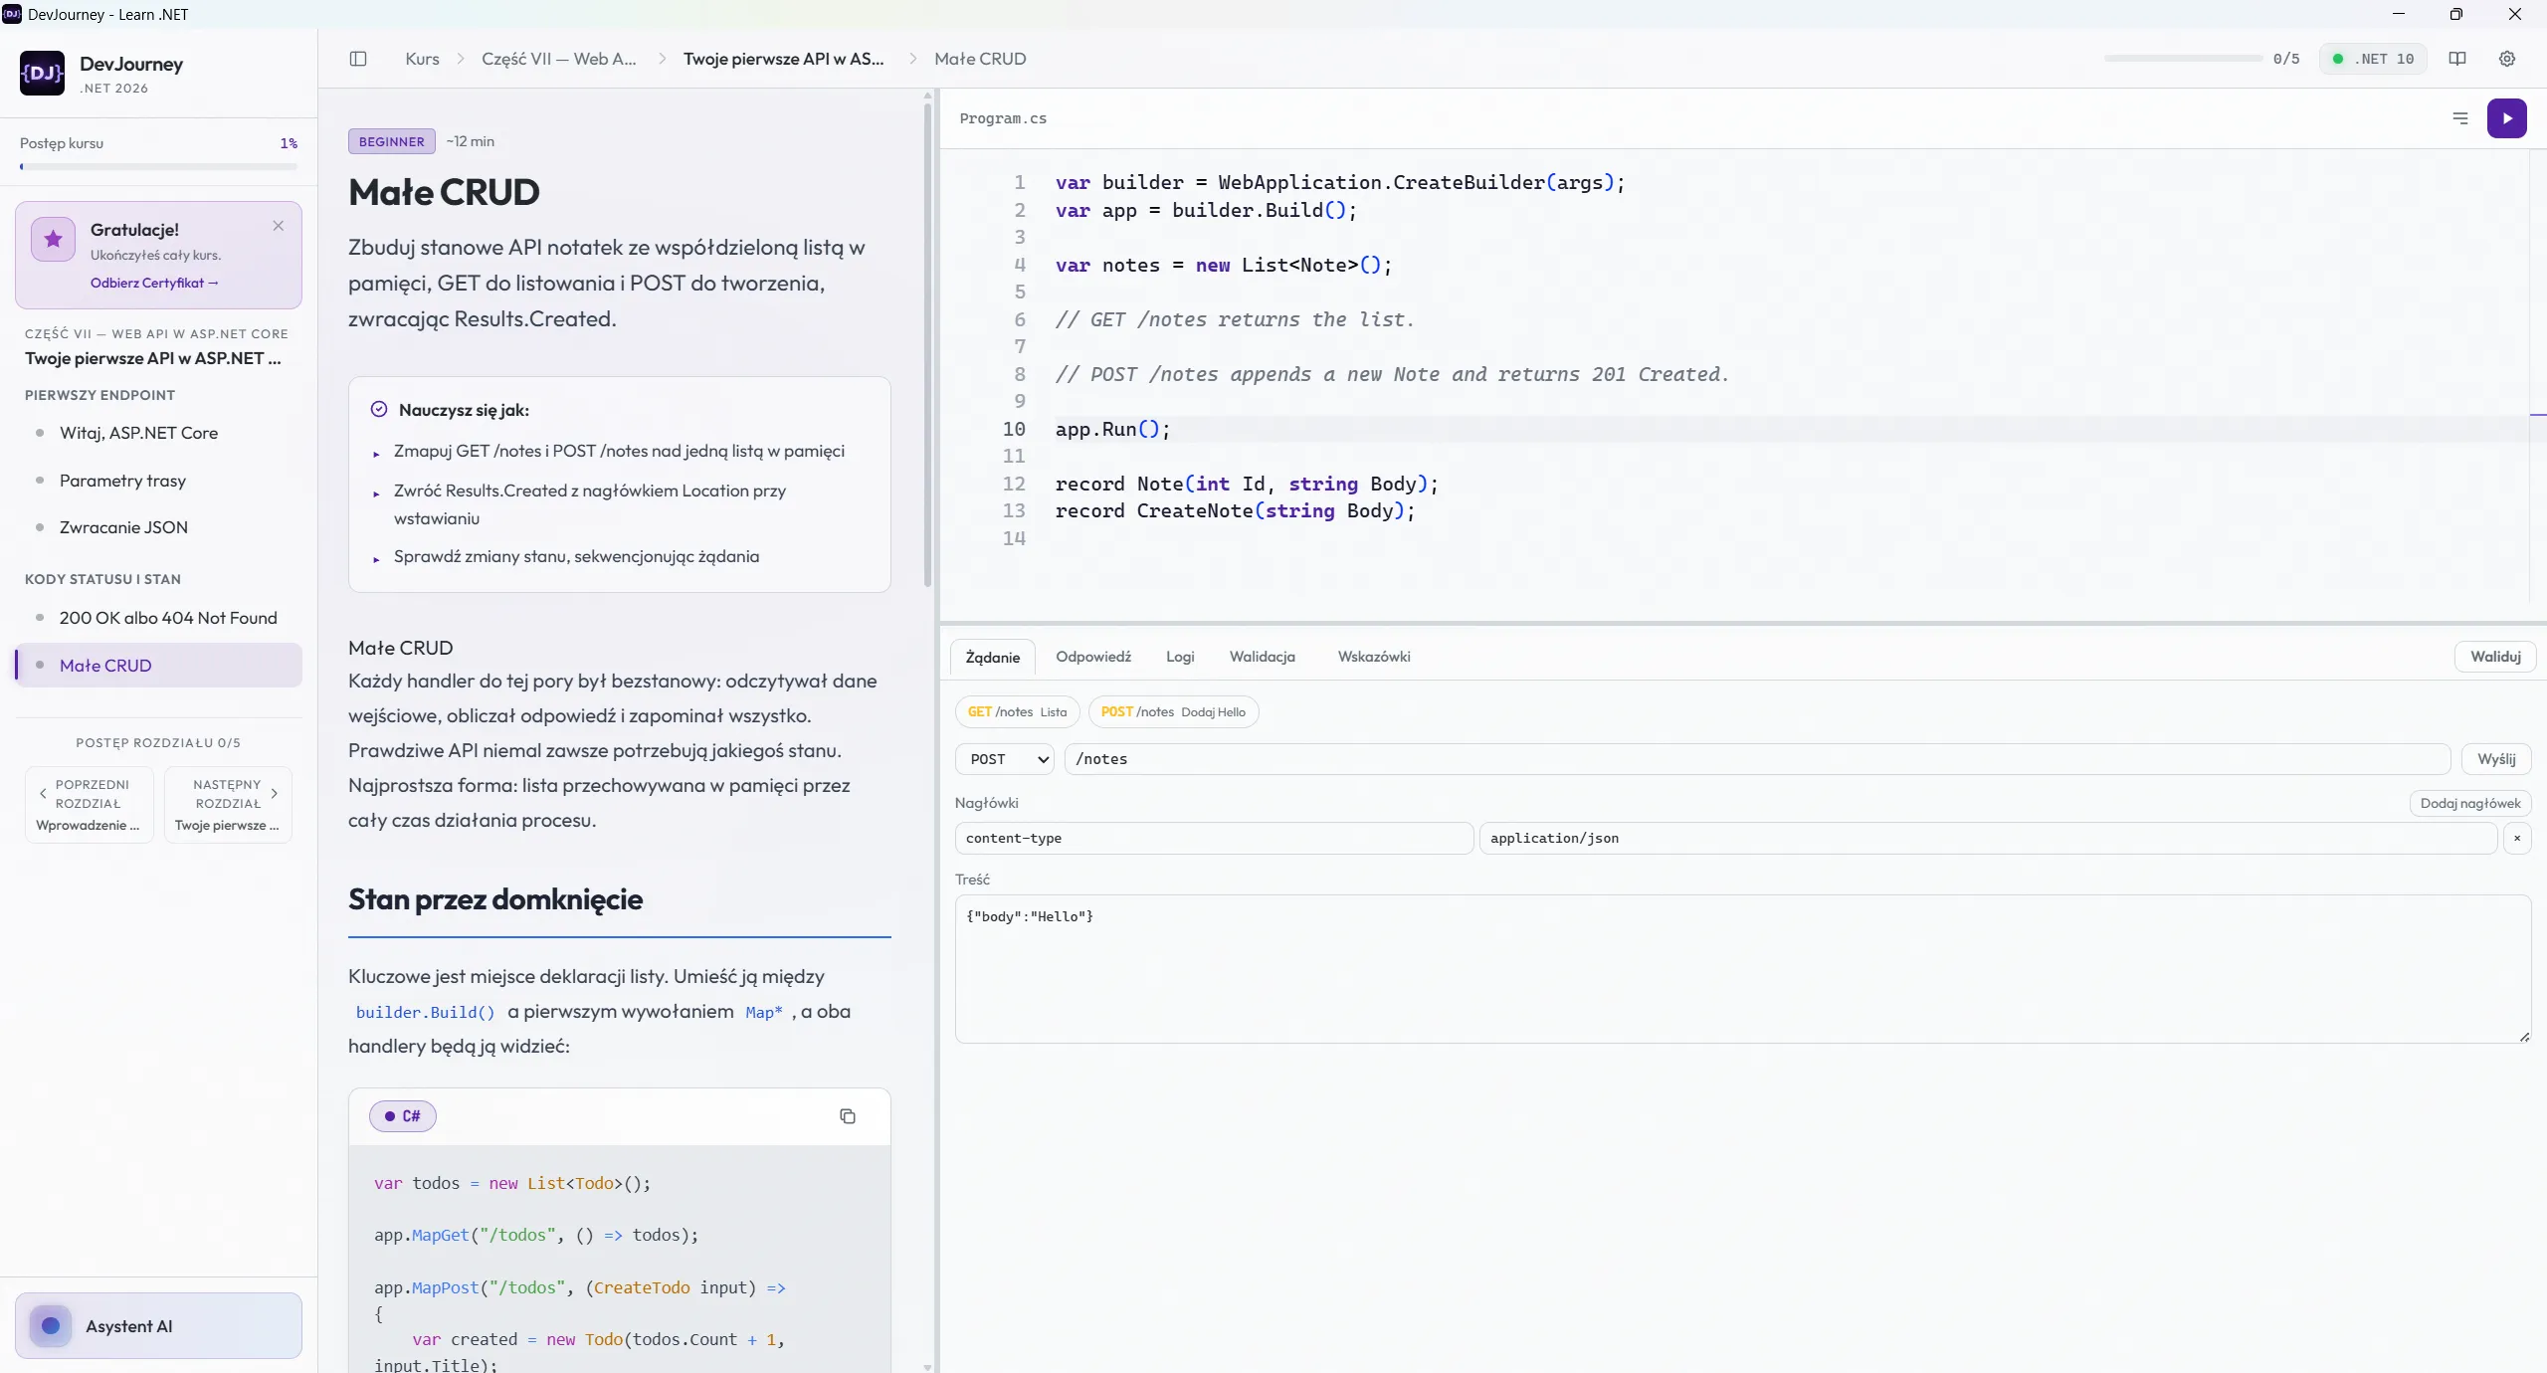2547x1373 pixels.
Task: Open the editor options lines icon
Action: [x=2460, y=118]
